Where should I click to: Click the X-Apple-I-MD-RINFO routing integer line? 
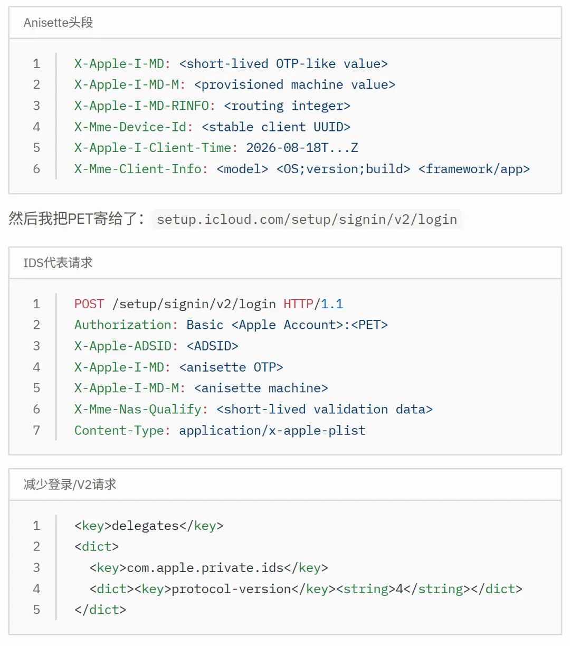(x=212, y=106)
